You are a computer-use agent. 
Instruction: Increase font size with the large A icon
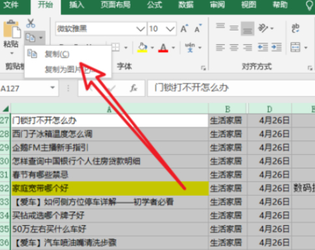coord(185,29)
